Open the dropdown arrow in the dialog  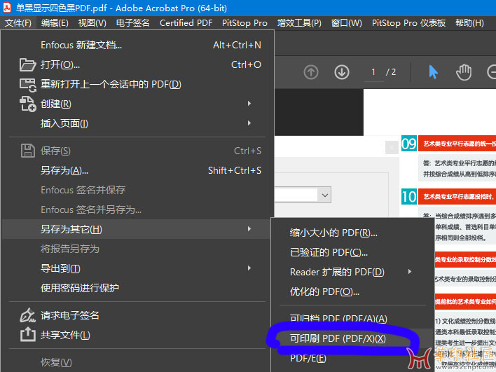[x=324, y=195]
